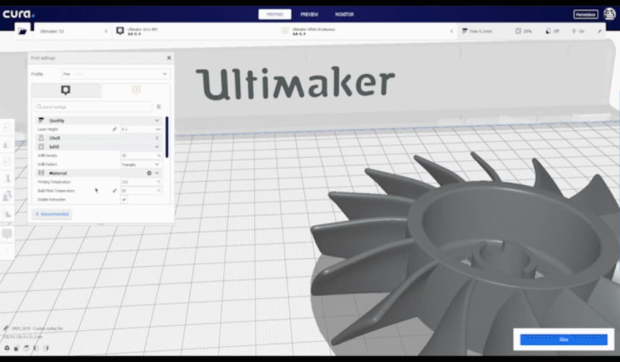The height and width of the screenshot is (362, 620).
Task: Switch to left side view cube icon
Action: [36, 348]
